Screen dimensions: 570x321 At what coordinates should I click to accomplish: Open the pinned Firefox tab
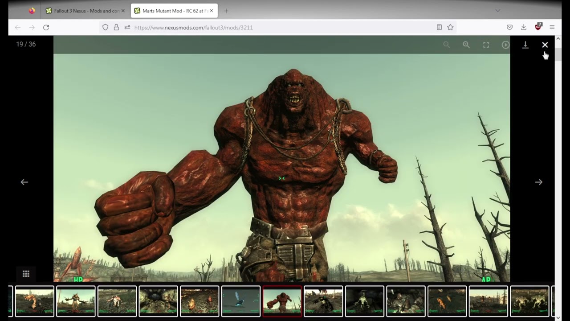32,11
